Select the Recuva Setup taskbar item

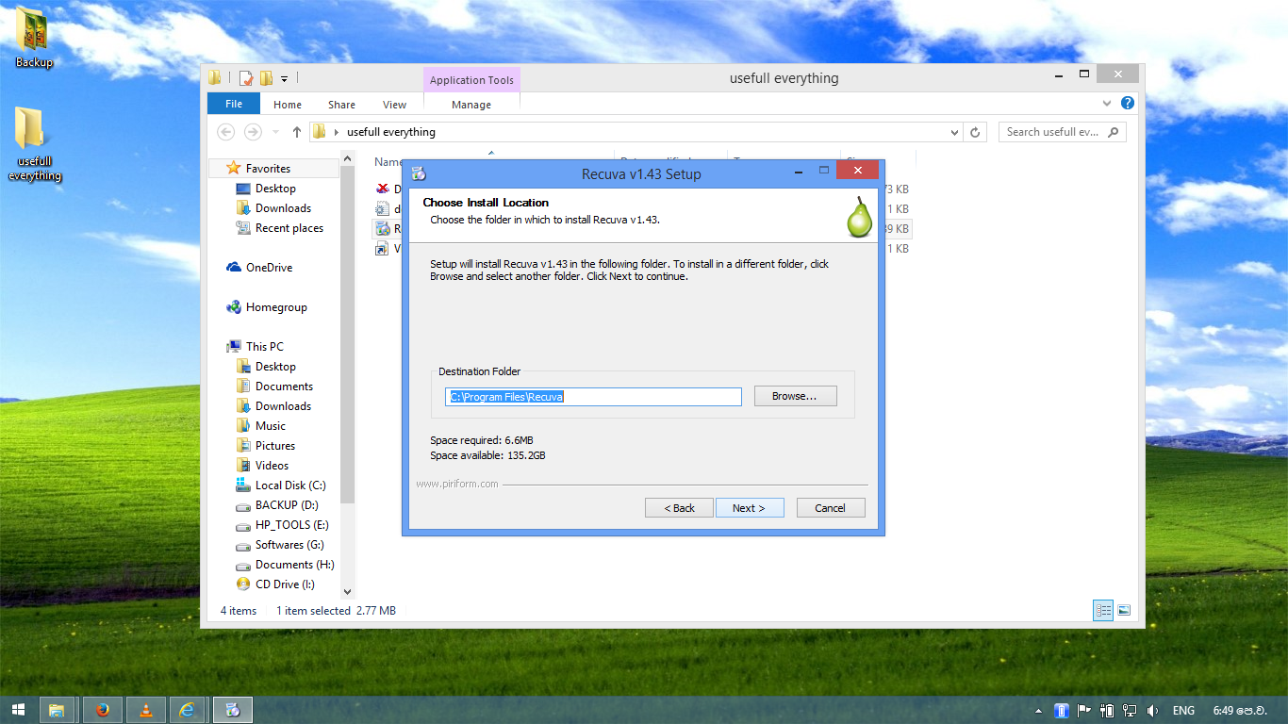(233, 710)
